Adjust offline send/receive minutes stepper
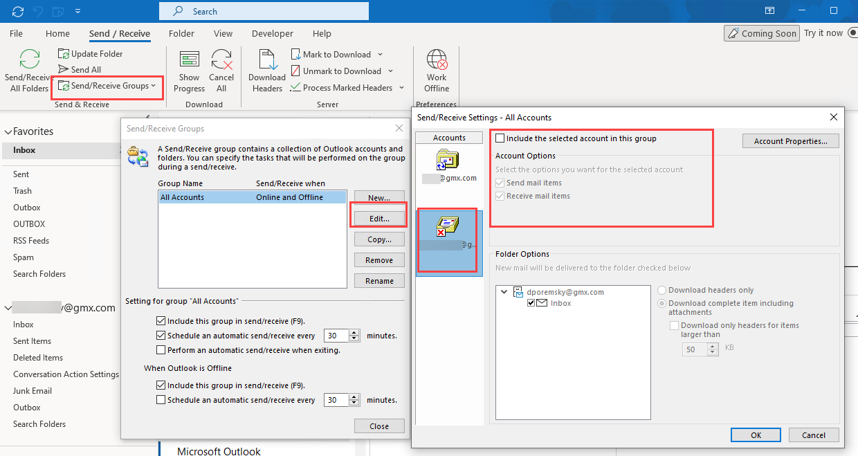 (355, 400)
